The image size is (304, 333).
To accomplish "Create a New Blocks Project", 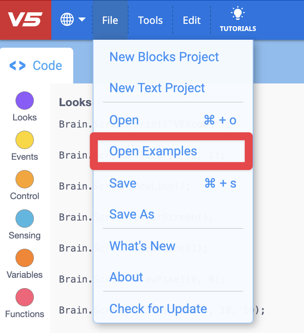I will click(164, 57).
